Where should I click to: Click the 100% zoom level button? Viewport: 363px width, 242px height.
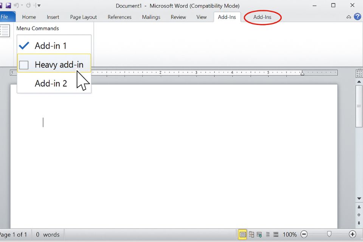(x=290, y=234)
